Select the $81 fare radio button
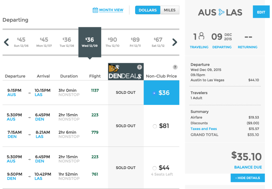 [x=155, y=126]
